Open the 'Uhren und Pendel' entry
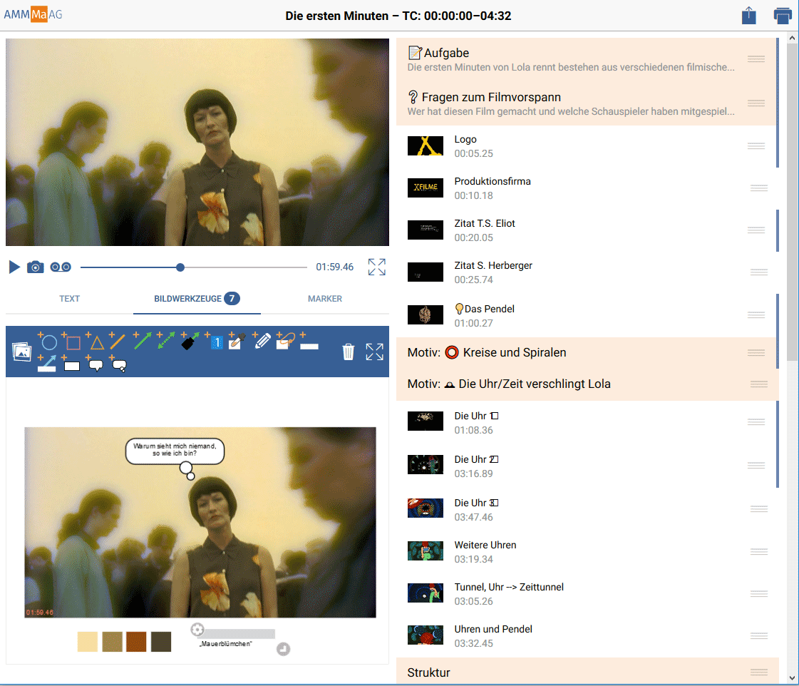Screen dimensions: 799x686 (x=586, y=636)
